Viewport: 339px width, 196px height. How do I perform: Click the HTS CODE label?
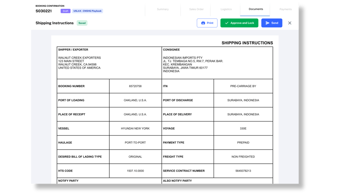tap(65, 171)
